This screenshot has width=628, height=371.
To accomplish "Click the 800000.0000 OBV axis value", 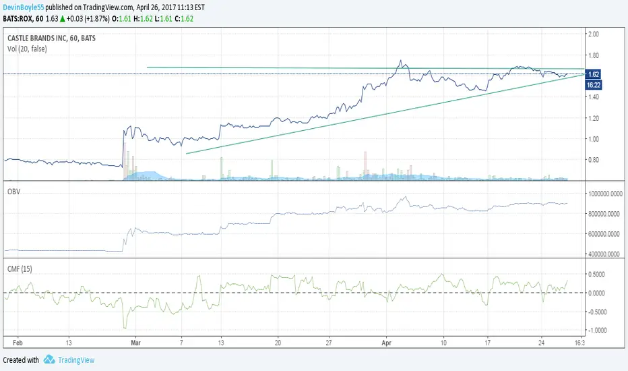I will (x=605, y=214).
